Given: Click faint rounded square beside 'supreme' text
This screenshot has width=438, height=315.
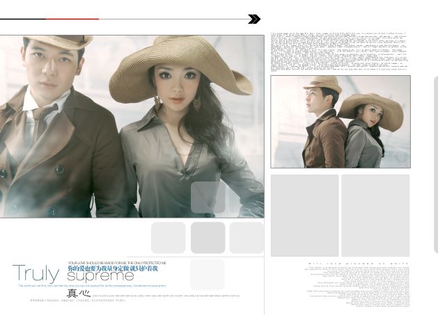Looking at the screenshot, I should pos(208,274).
